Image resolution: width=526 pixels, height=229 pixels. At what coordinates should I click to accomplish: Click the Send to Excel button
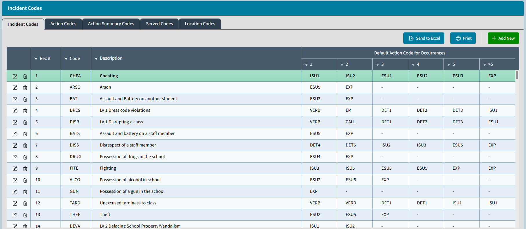pos(424,38)
